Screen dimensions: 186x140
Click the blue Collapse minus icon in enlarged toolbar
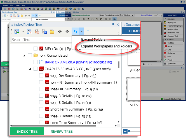(89, 31)
